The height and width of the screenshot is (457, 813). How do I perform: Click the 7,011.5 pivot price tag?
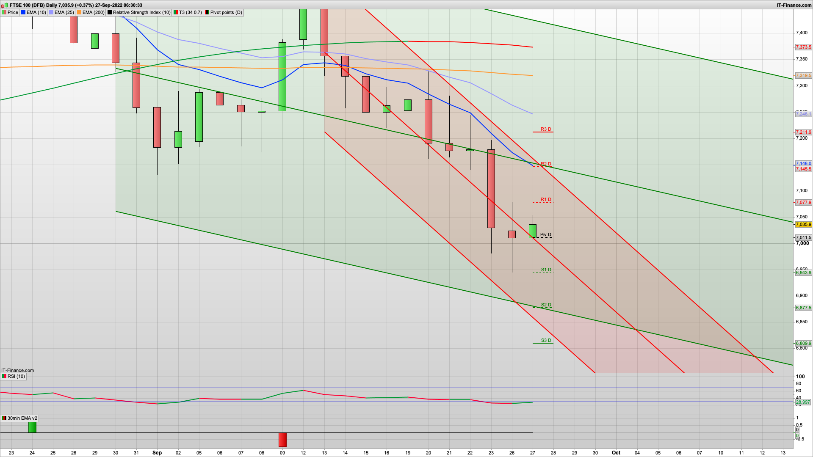[x=804, y=238]
